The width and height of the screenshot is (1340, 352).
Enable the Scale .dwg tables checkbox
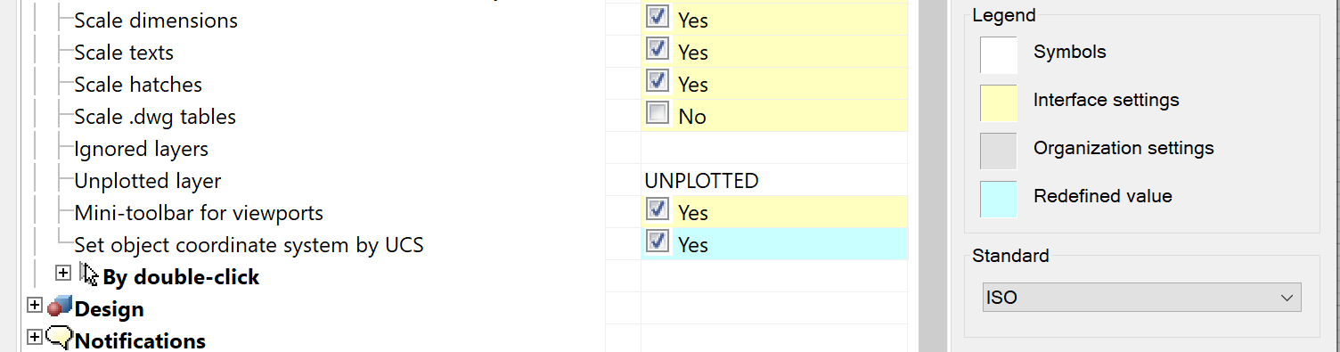point(658,113)
